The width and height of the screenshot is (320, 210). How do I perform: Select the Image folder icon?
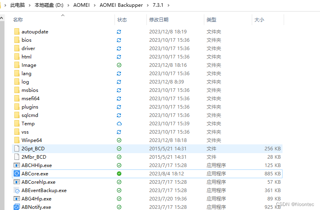coord(17,65)
